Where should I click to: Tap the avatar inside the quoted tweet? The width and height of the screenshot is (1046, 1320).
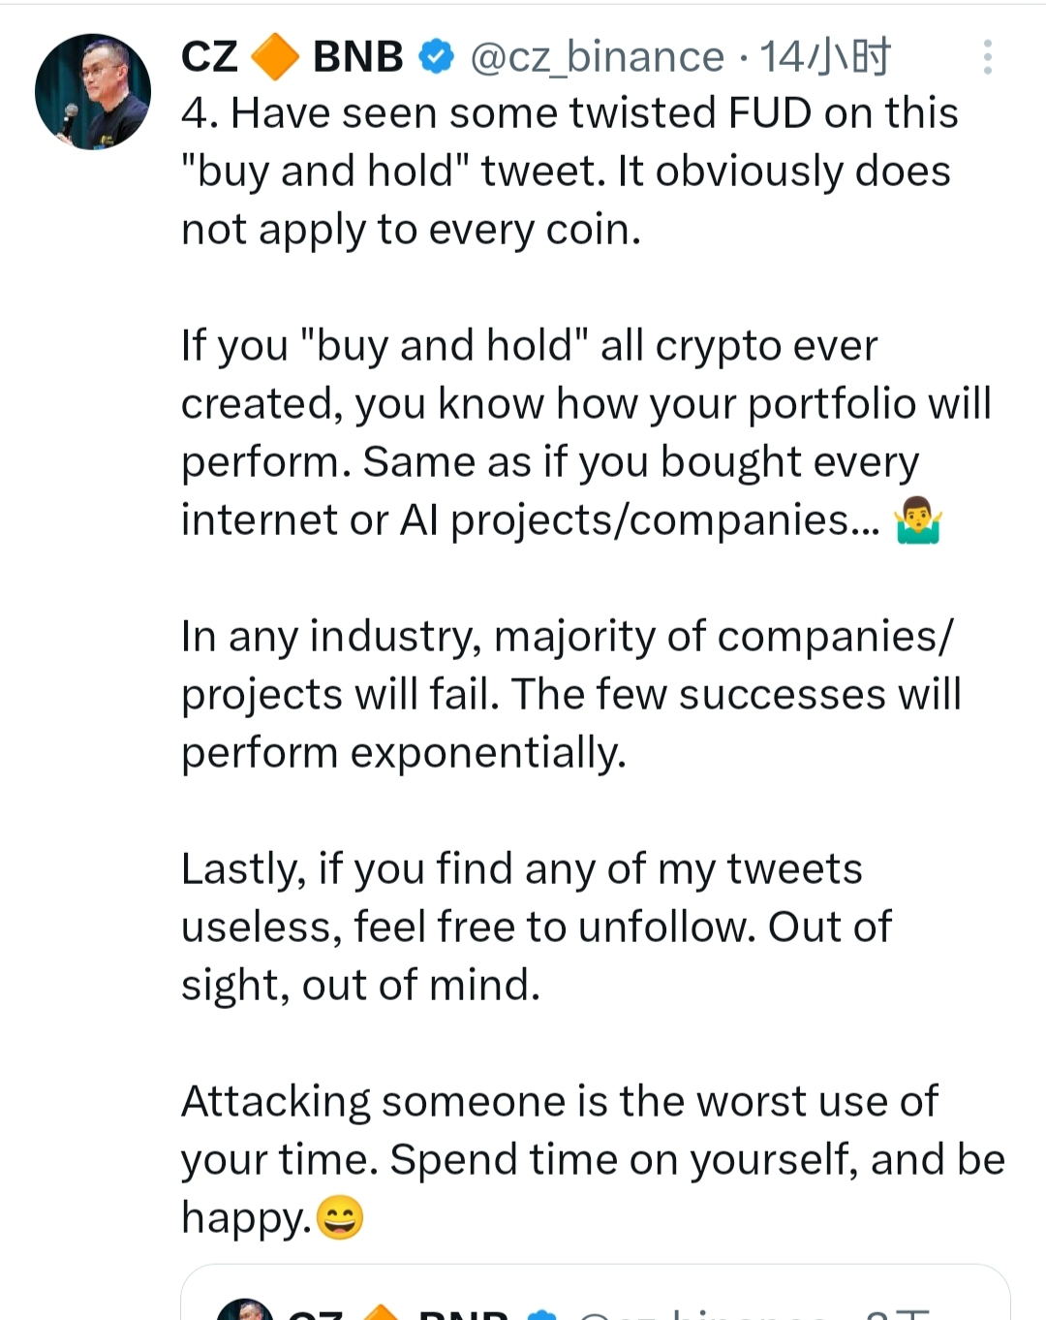coord(245,1312)
